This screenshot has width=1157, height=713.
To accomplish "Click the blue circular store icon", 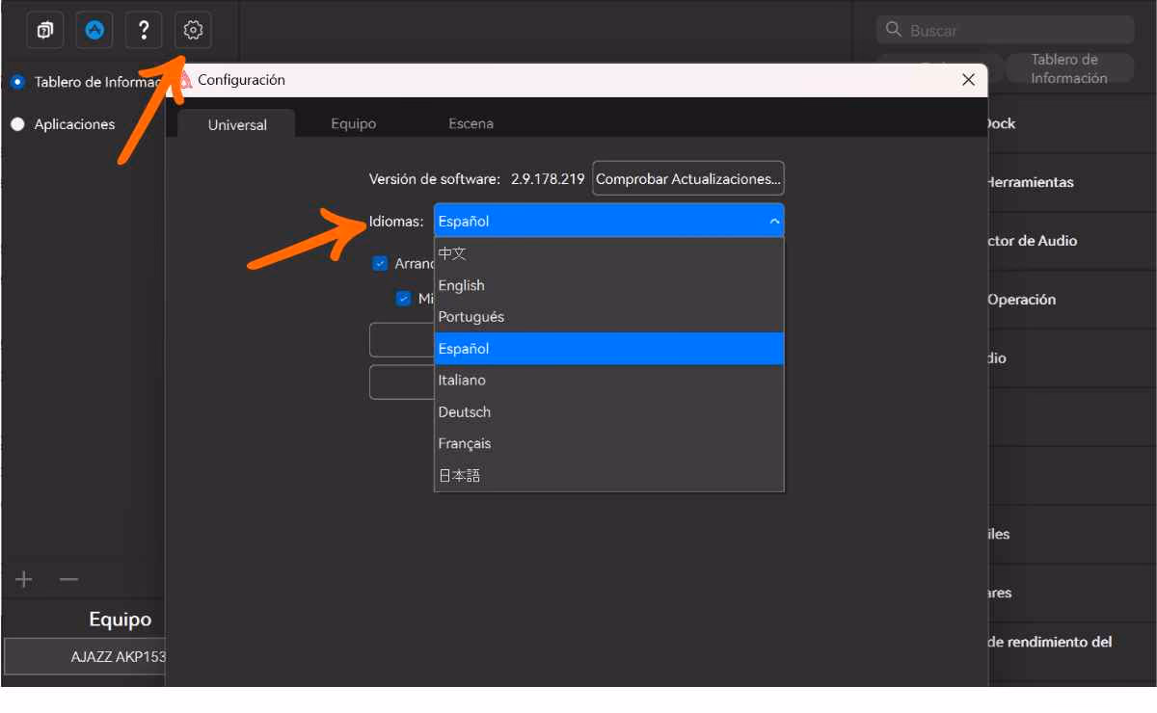I will tap(94, 31).
